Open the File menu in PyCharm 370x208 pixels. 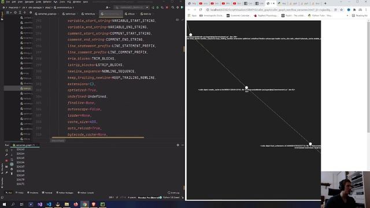8,2
